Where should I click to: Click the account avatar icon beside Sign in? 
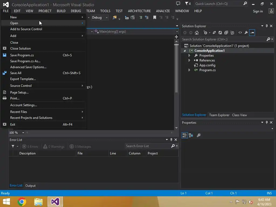tap(271, 11)
